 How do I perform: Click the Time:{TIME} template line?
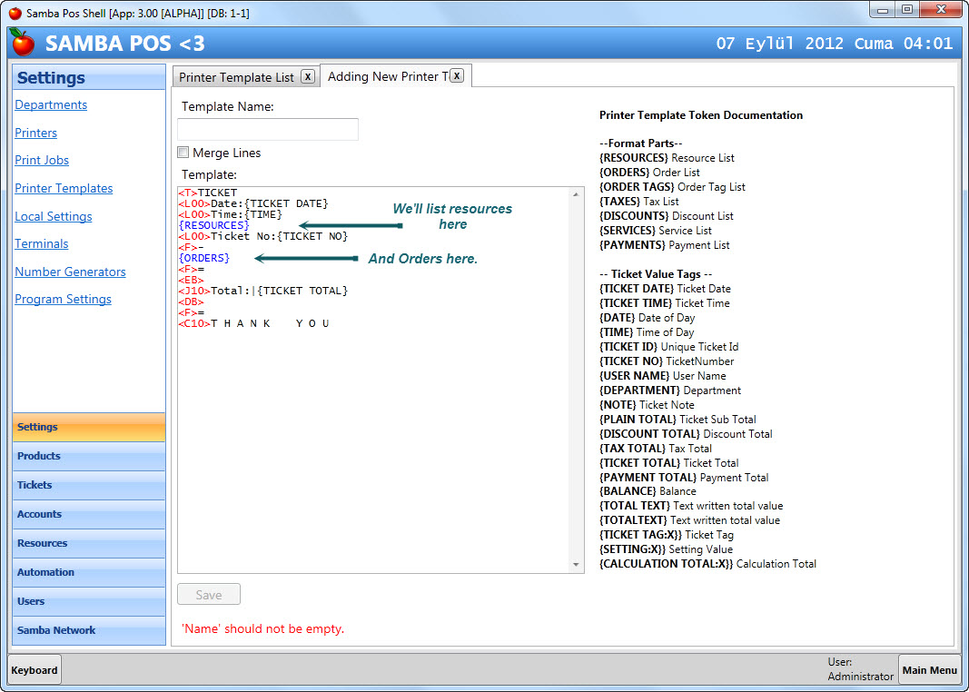click(230, 214)
